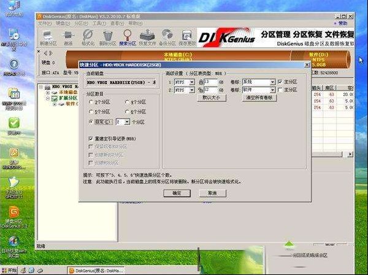Expand the 软件 tree node
The width and height of the screenshot is (368, 275).
(x=55, y=104)
